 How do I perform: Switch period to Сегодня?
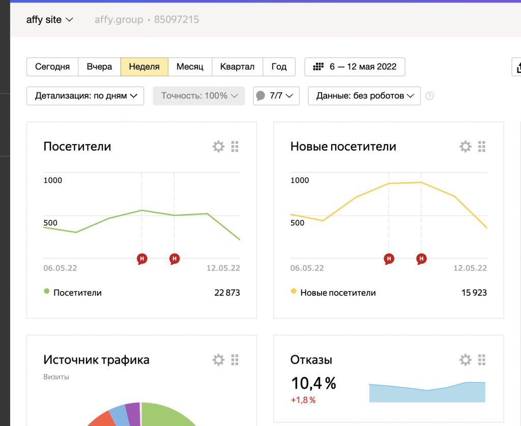52,67
